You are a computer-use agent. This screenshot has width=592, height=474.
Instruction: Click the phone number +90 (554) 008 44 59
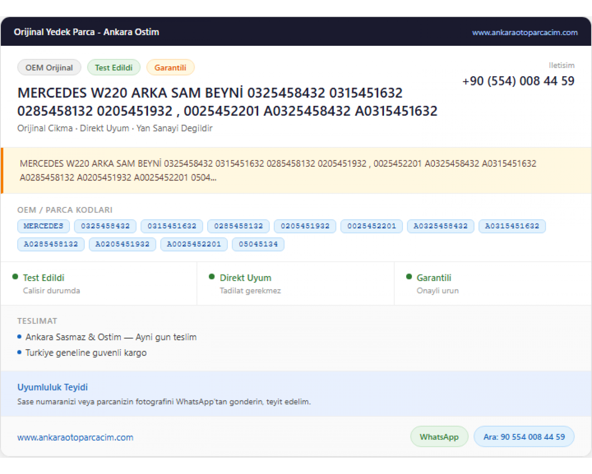tap(518, 81)
